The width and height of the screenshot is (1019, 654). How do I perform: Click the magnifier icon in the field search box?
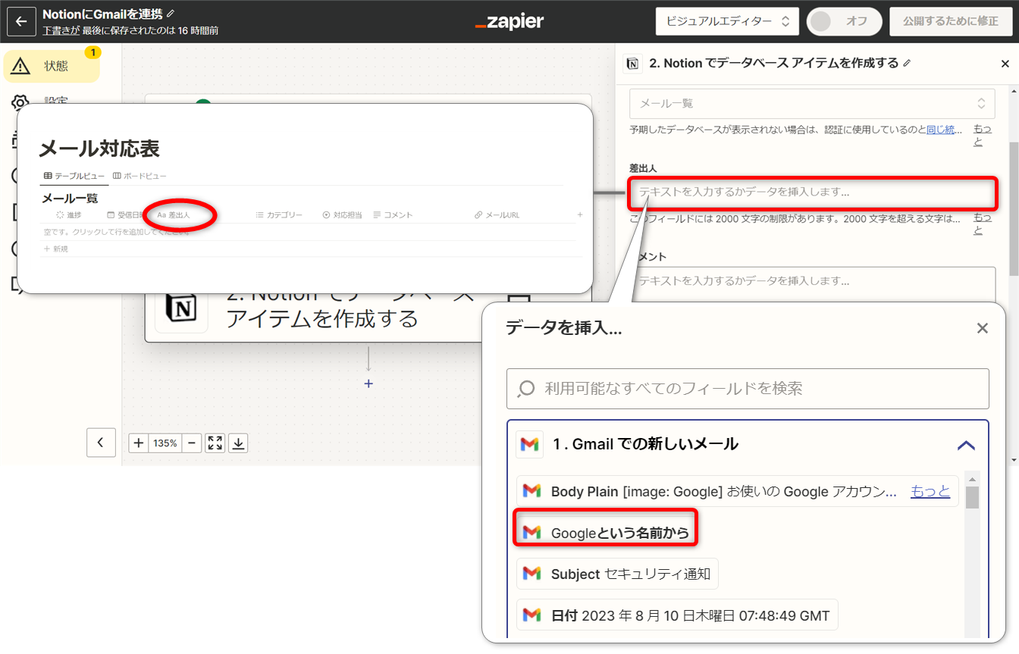click(527, 388)
